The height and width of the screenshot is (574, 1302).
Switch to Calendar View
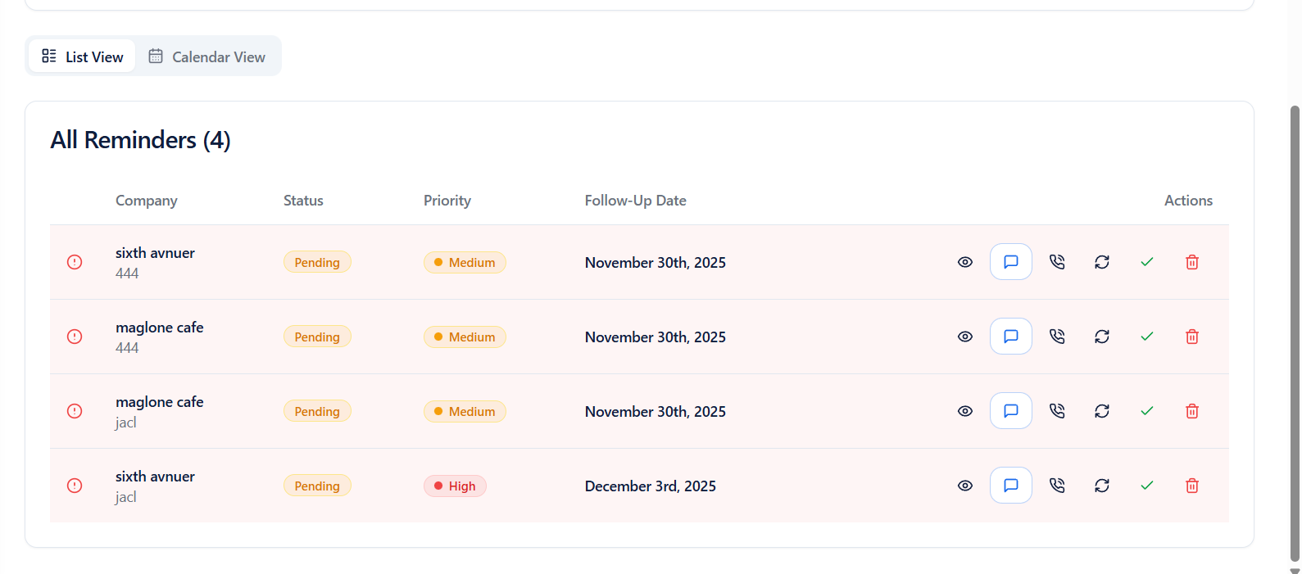207,56
